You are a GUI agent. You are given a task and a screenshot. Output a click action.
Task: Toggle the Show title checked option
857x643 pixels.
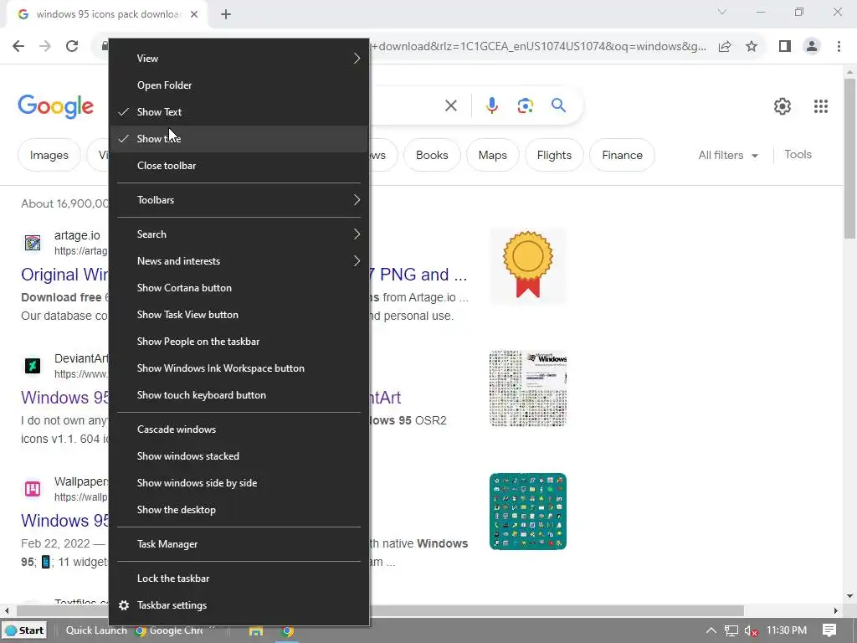point(239,139)
